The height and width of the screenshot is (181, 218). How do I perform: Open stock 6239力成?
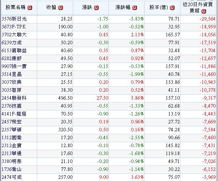[x=12, y=42]
